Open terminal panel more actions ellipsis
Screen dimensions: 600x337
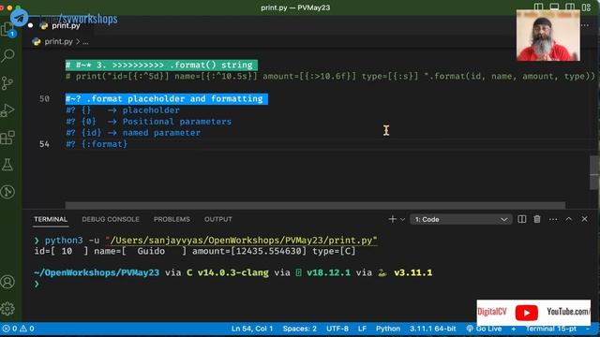(553, 219)
